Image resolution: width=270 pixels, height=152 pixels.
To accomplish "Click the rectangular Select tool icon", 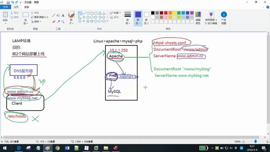I will [x=26, y=15].
